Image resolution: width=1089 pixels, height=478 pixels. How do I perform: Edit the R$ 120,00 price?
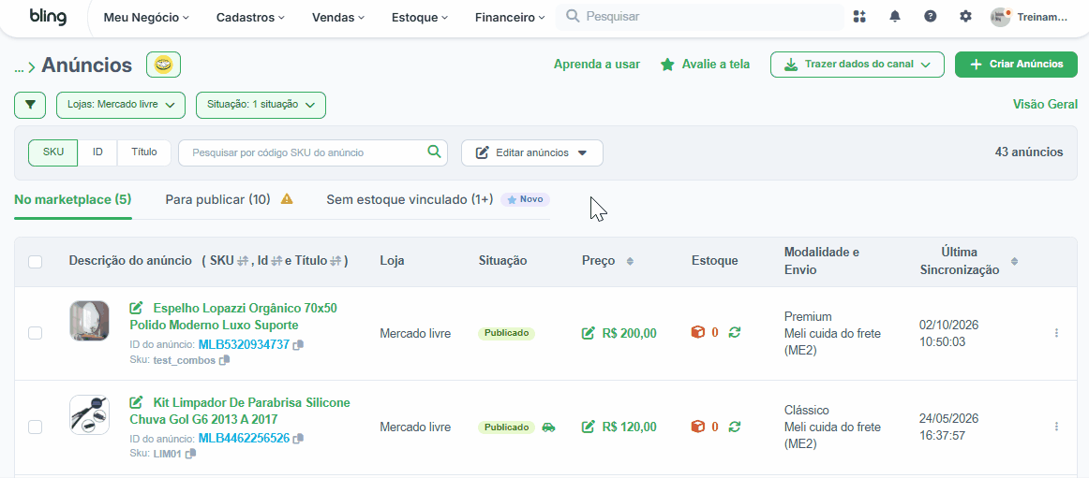[588, 427]
